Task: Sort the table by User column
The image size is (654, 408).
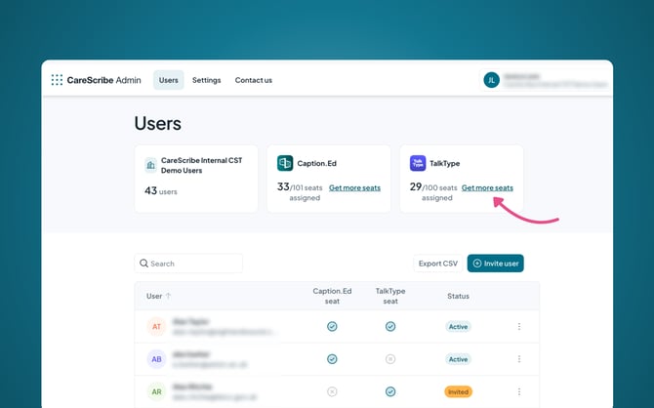Action: 158,296
